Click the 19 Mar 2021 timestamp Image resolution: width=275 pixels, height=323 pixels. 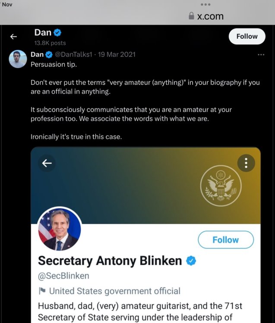tap(117, 54)
